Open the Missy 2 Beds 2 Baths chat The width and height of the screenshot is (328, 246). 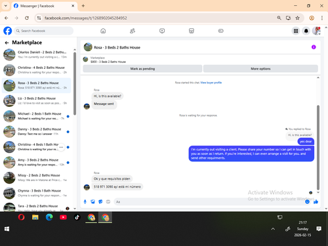click(36, 178)
